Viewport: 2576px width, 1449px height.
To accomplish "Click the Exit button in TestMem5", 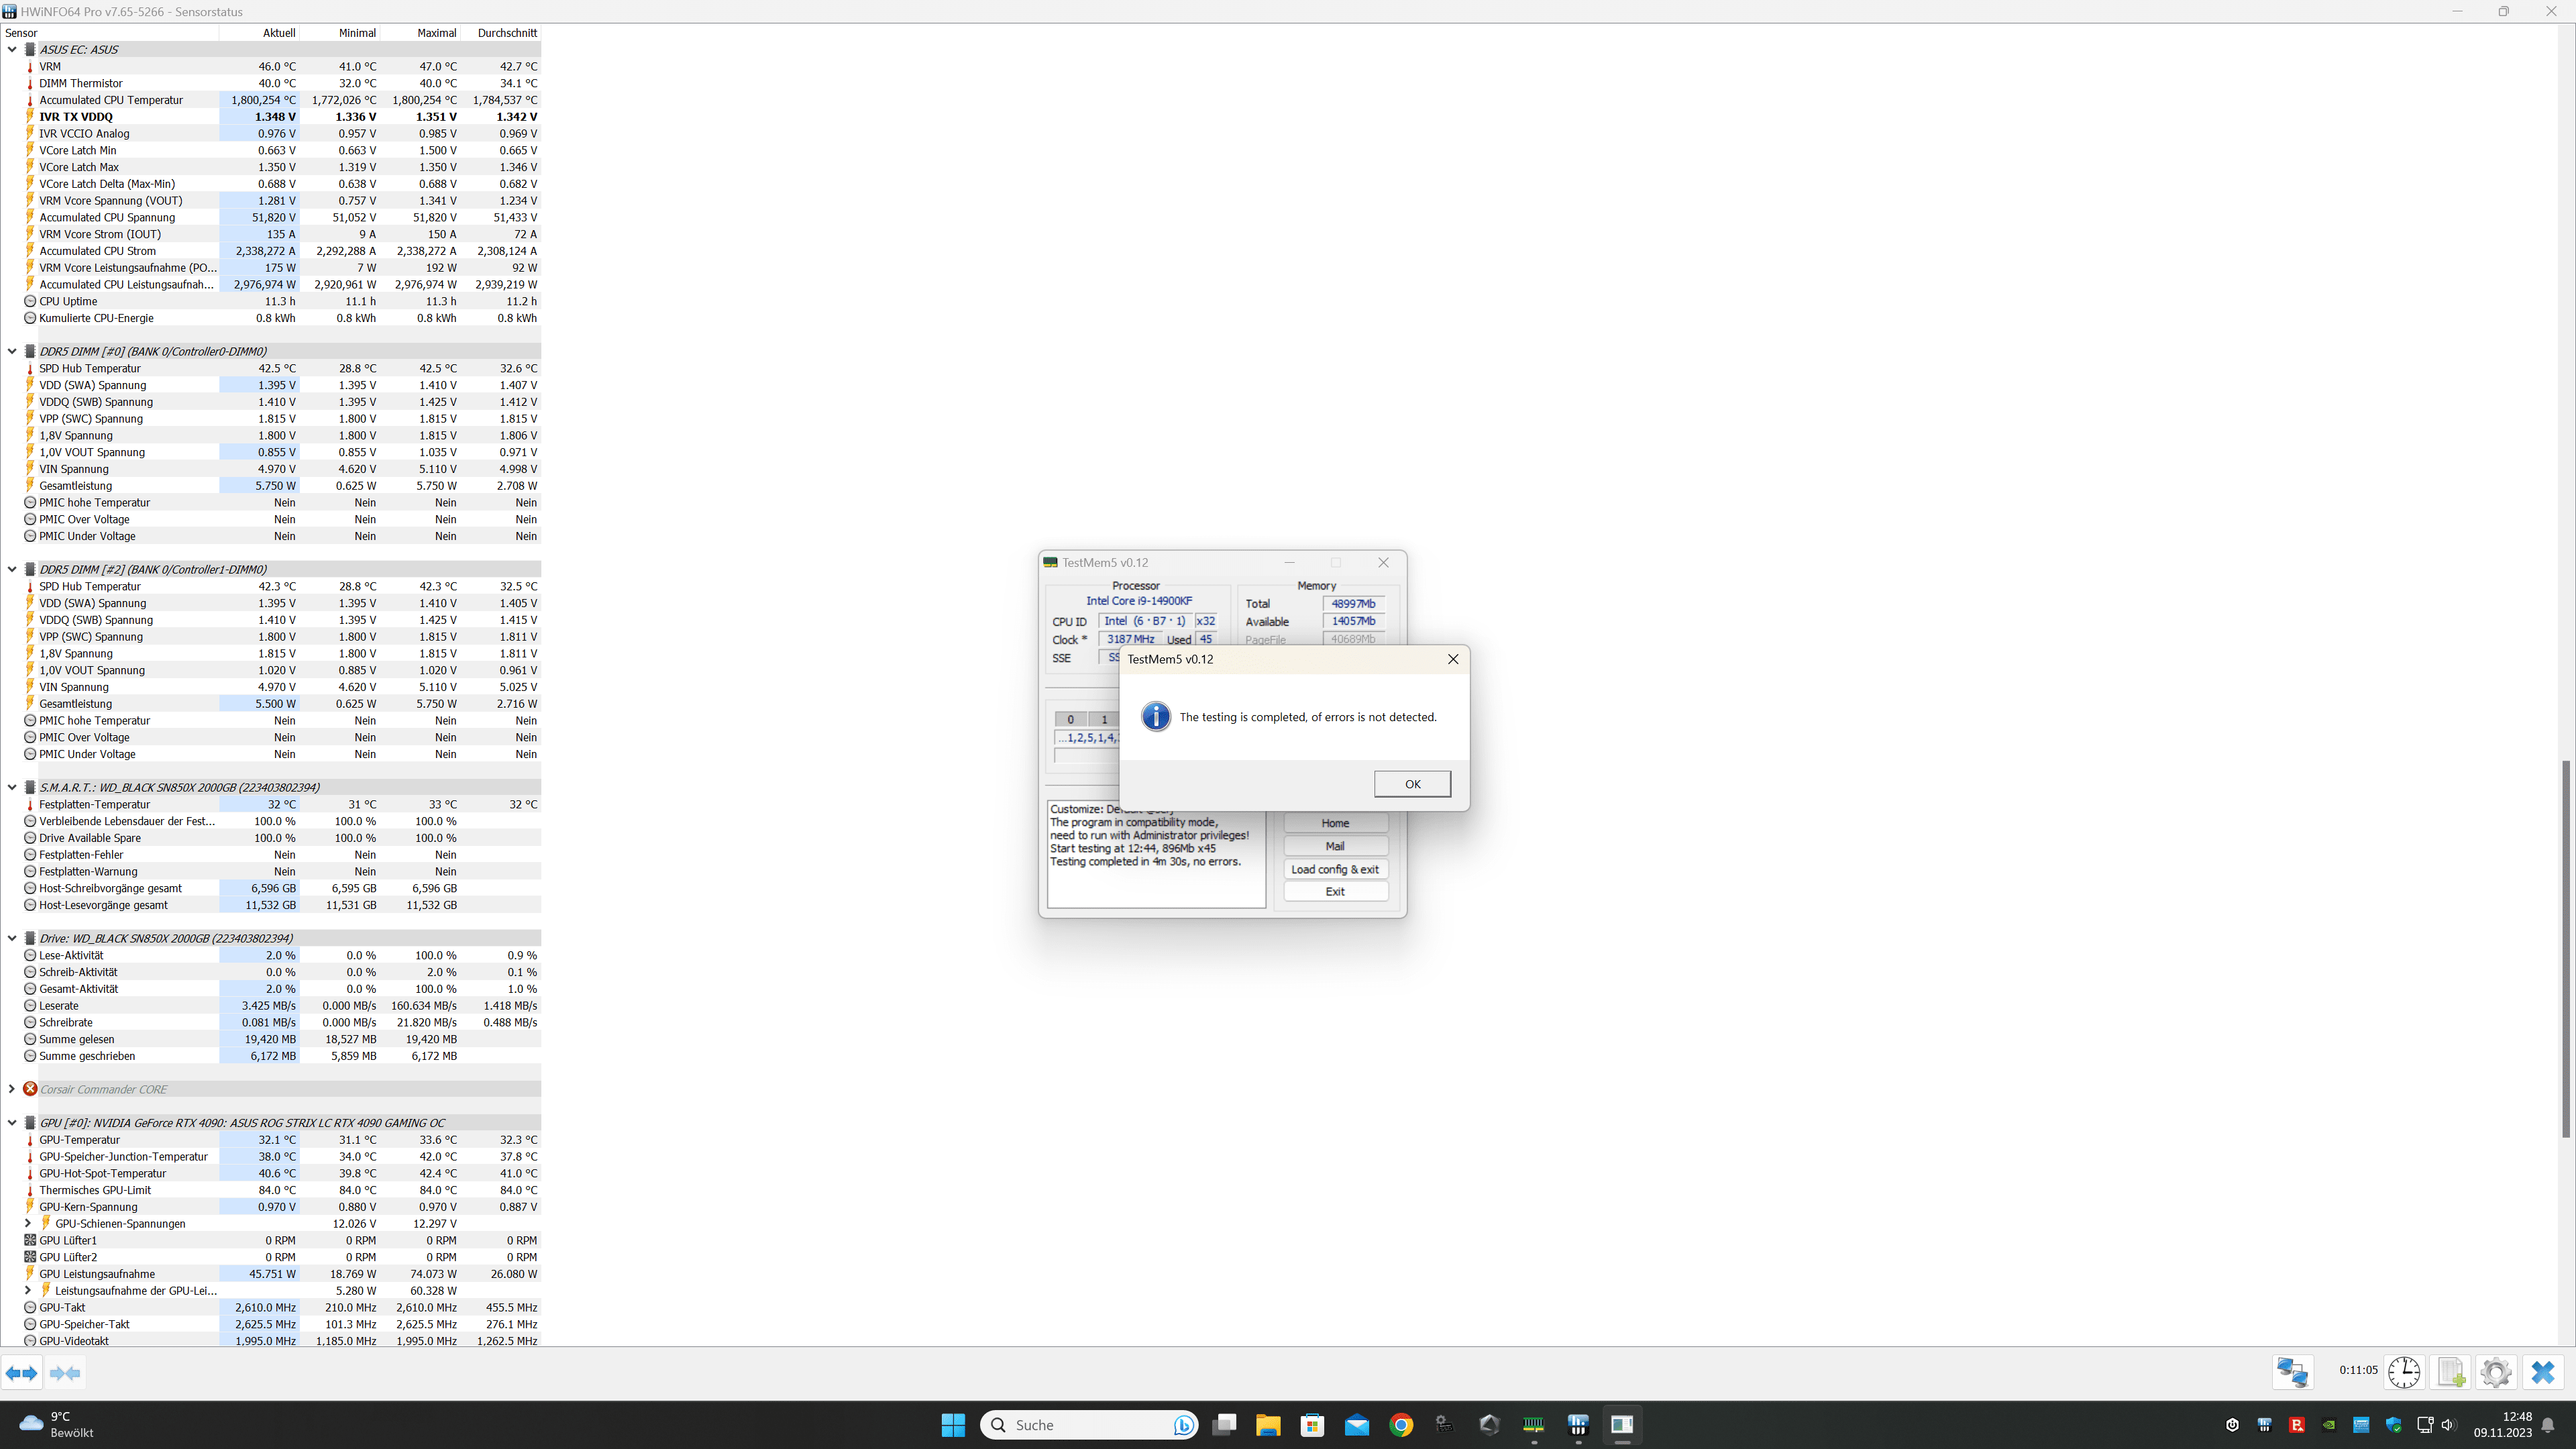I will click(x=1334, y=891).
